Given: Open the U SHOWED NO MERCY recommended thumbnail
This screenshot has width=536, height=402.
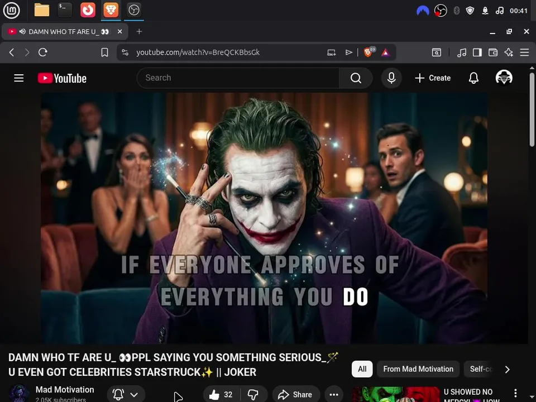Looking at the screenshot, I should [x=396, y=395].
